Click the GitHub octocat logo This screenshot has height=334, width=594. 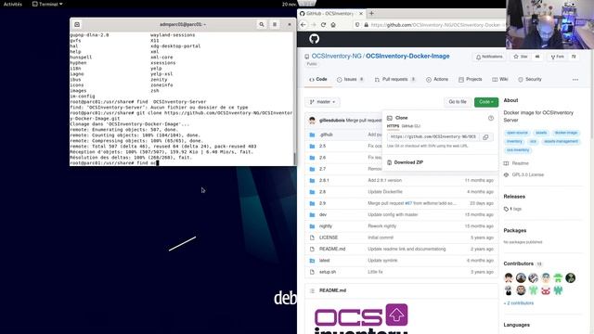point(314,39)
